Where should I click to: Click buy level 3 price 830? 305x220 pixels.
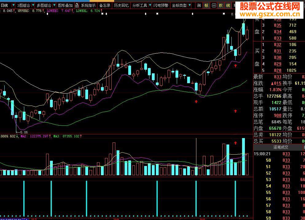(x=278, y=57)
